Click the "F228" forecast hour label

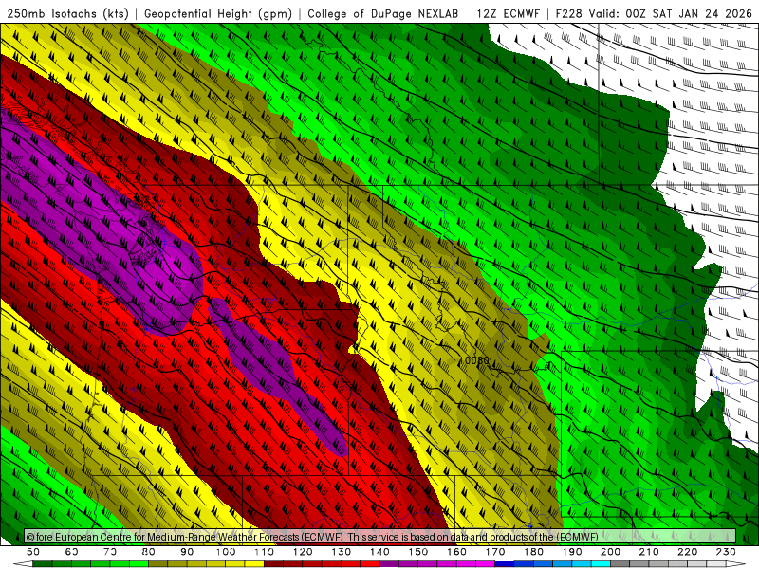click(568, 13)
